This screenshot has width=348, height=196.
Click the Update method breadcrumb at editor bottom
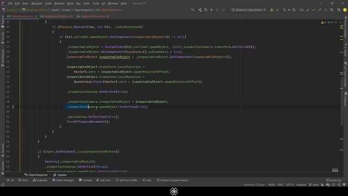(60, 175)
